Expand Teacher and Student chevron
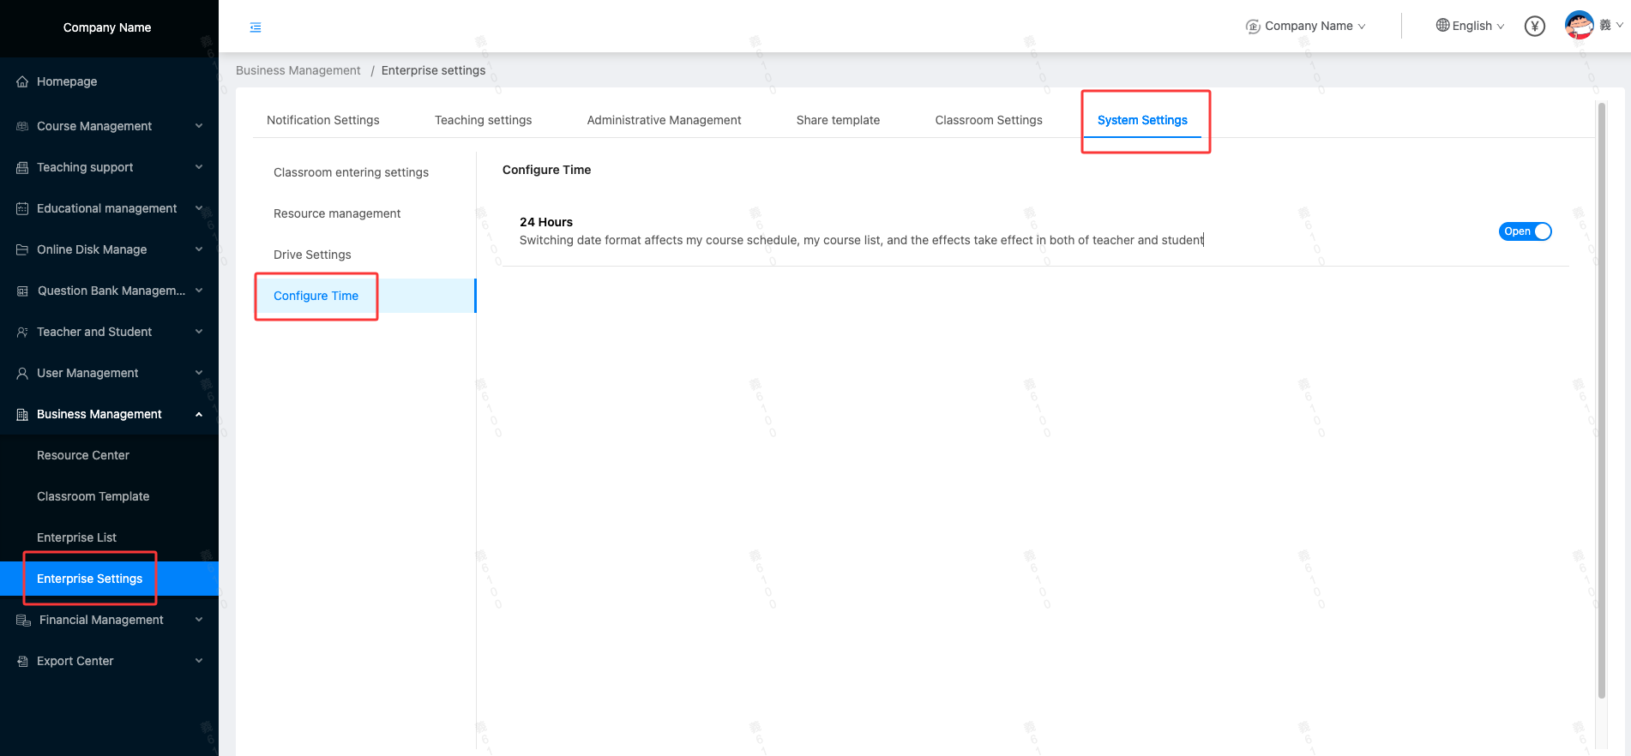The width and height of the screenshot is (1631, 756). click(199, 332)
